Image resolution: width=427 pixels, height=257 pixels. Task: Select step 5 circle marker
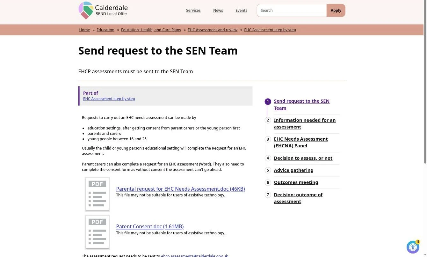[268, 170]
